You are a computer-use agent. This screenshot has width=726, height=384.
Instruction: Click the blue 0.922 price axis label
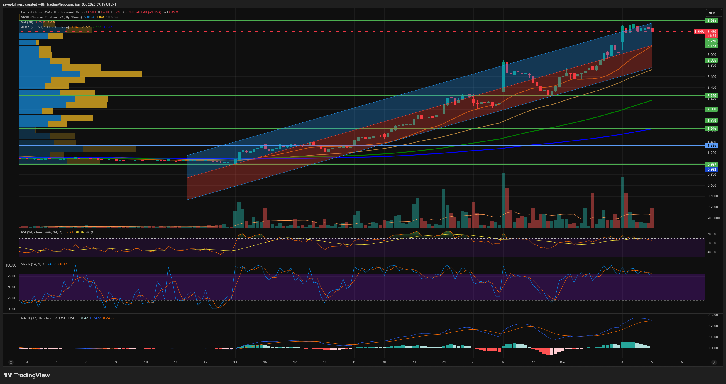click(712, 170)
